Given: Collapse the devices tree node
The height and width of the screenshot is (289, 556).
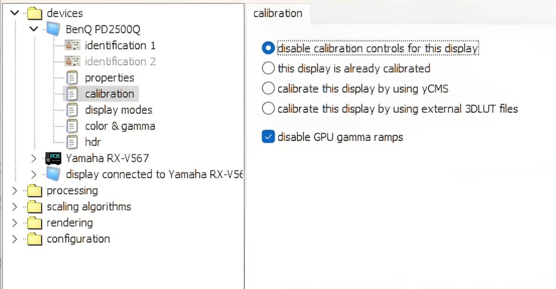Looking at the screenshot, I should click(x=14, y=13).
